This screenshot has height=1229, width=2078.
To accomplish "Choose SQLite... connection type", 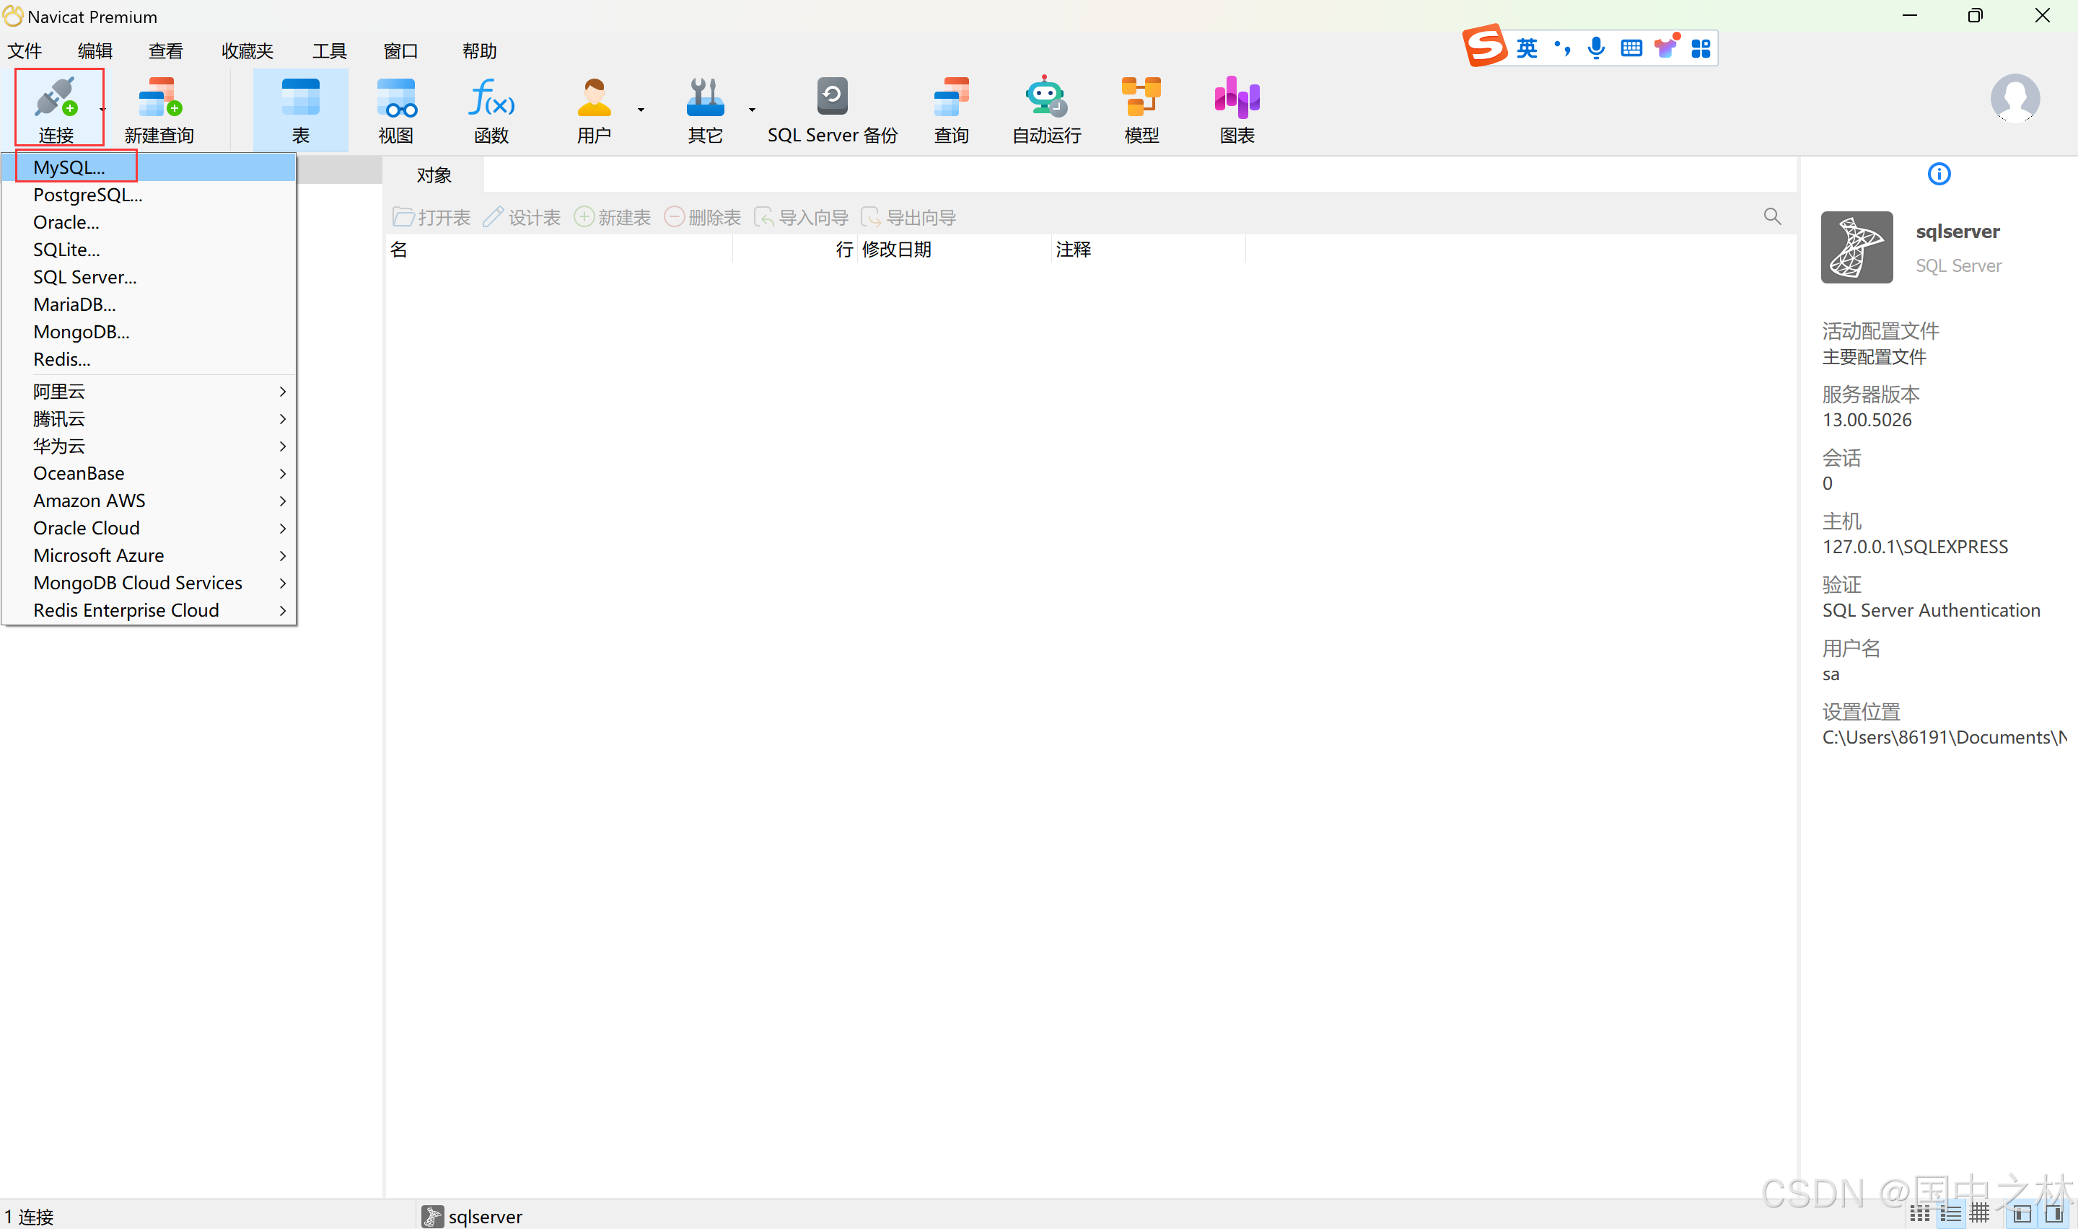I will 148,250.
